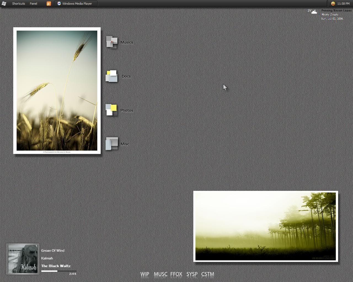Click the 11:58 PM clock
Viewport: 353px width, 282px height.
(x=343, y=4)
